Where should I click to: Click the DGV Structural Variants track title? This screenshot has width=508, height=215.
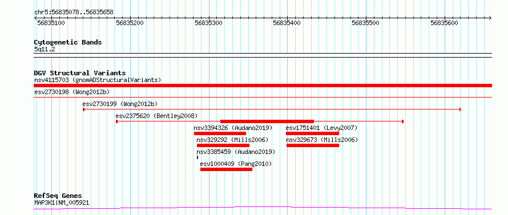coord(80,73)
